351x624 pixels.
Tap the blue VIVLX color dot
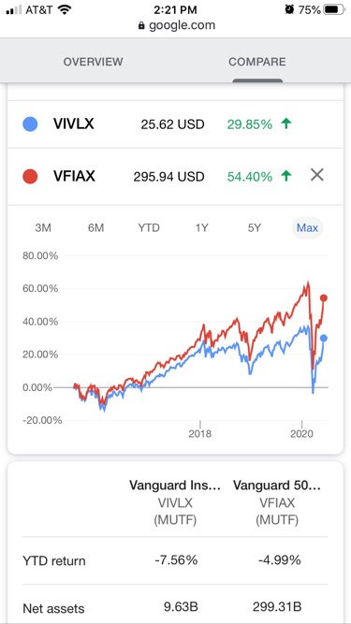coord(30,124)
